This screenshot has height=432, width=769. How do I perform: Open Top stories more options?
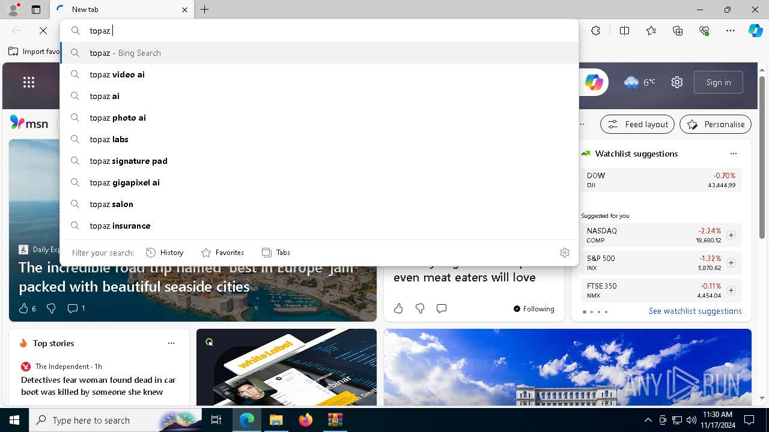point(171,343)
